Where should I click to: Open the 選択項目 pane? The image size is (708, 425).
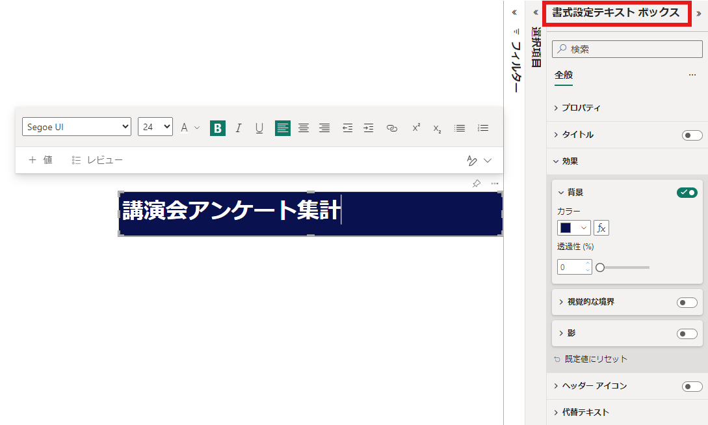click(536, 47)
